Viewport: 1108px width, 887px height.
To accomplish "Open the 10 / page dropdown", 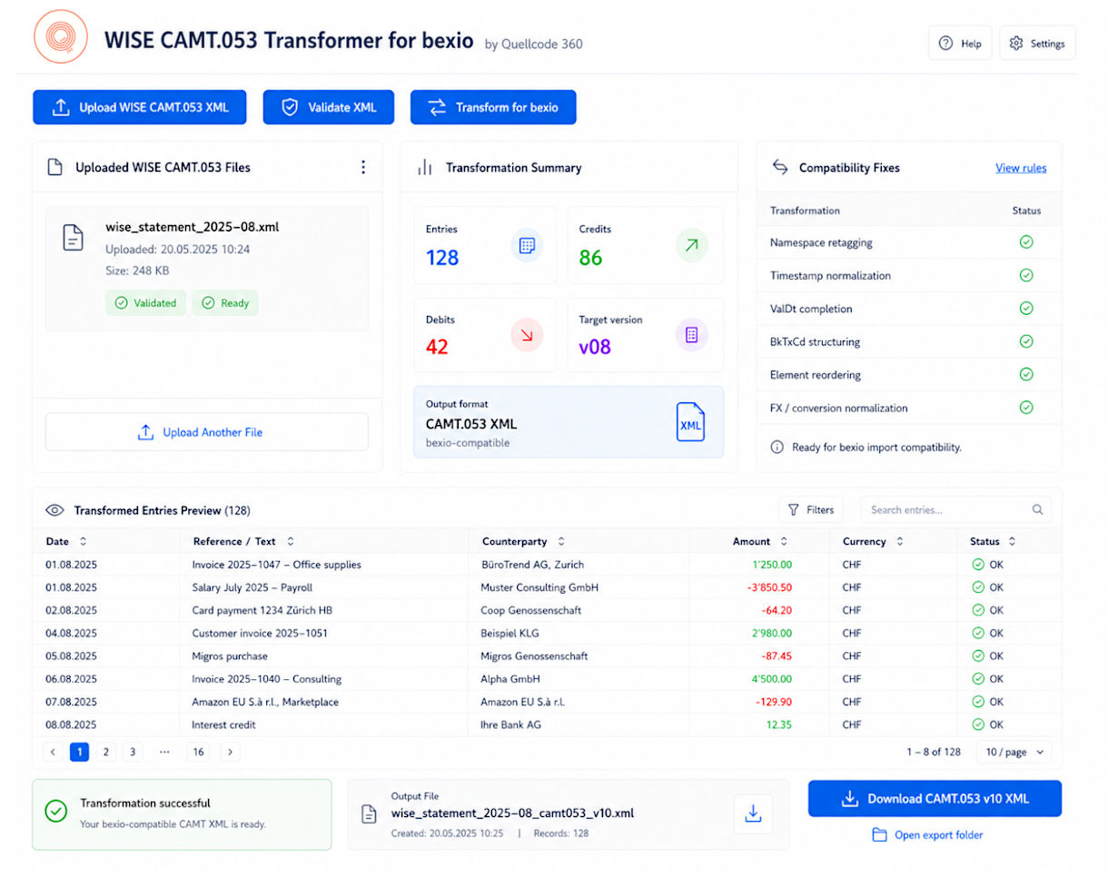I will coord(1014,752).
